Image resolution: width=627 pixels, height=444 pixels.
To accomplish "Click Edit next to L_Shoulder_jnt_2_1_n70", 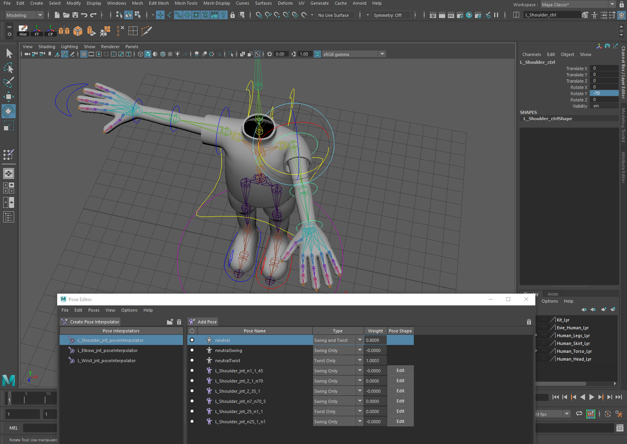I will (x=400, y=380).
